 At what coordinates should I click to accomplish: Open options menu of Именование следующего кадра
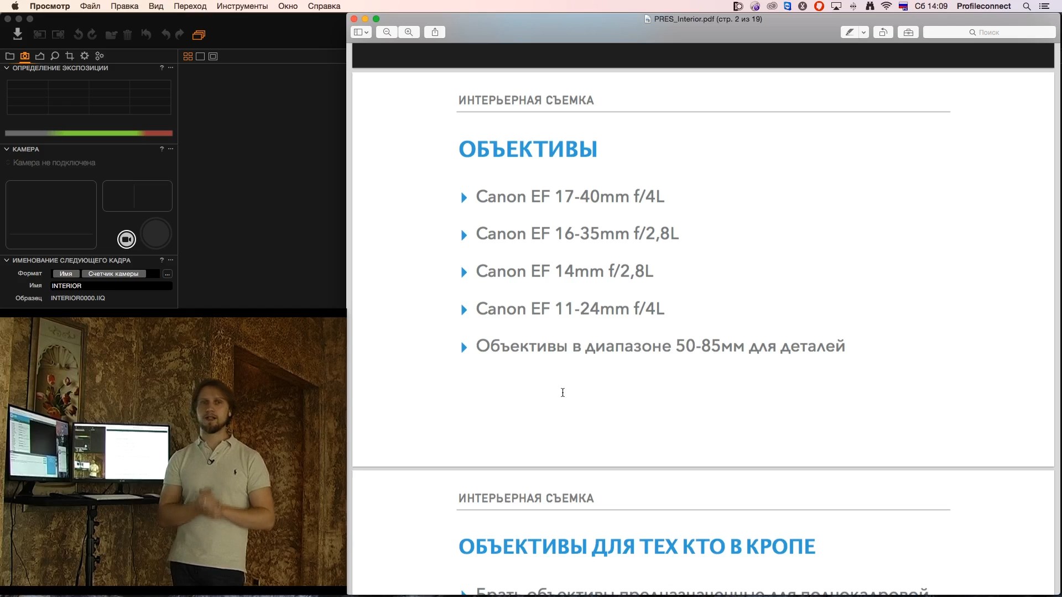point(170,260)
